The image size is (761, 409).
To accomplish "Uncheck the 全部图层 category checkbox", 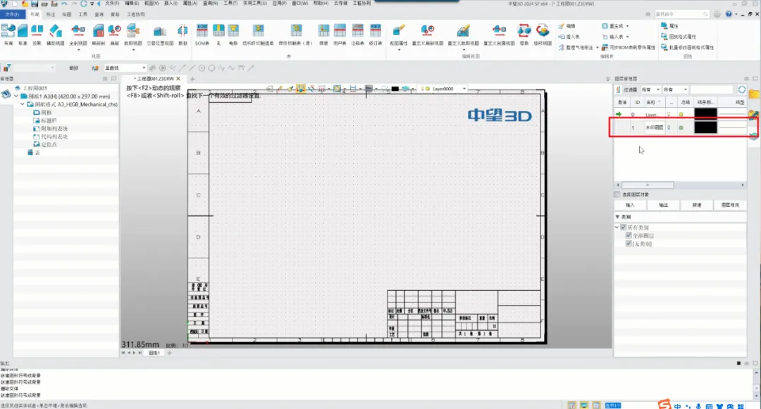I will coord(629,235).
